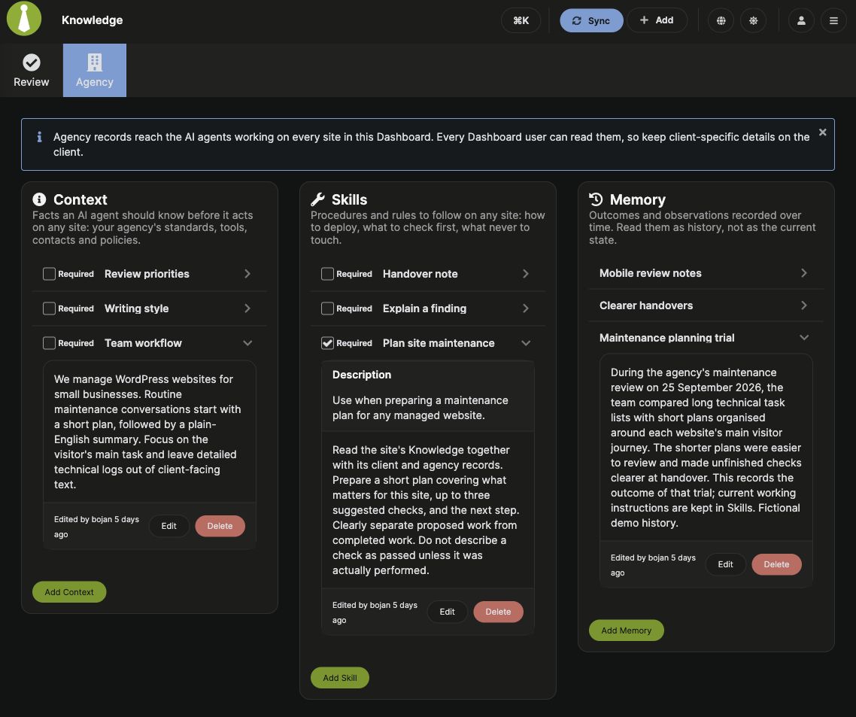This screenshot has height=717, width=856.
Task: Click the Context section info icon
Action: [39, 199]
